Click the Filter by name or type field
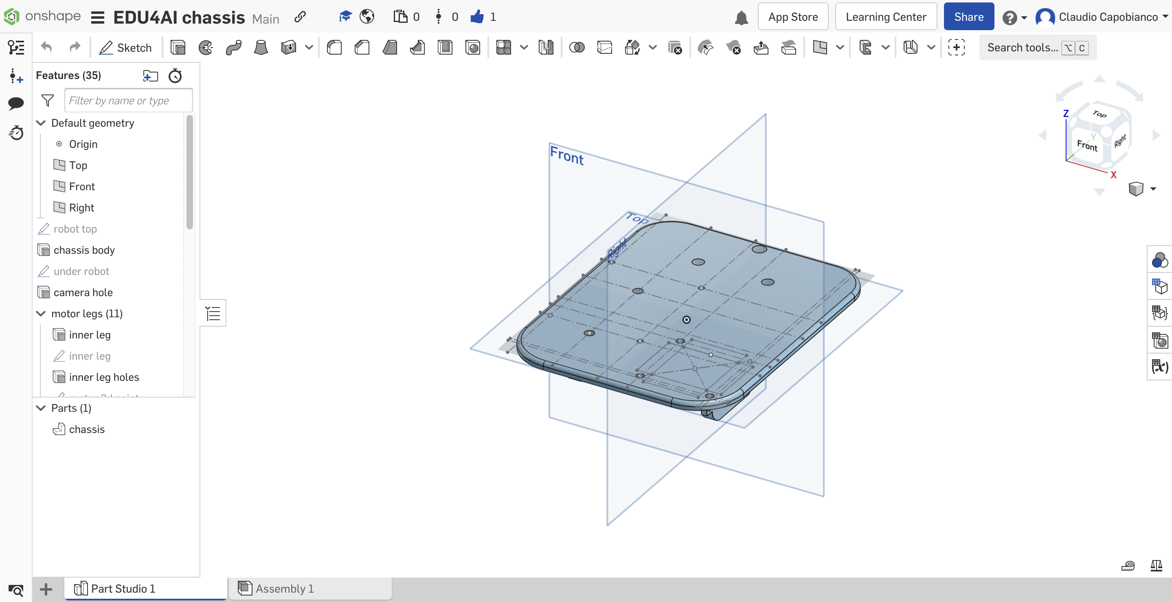Screen dimensions: 1172x602 (x=128, y=100)
